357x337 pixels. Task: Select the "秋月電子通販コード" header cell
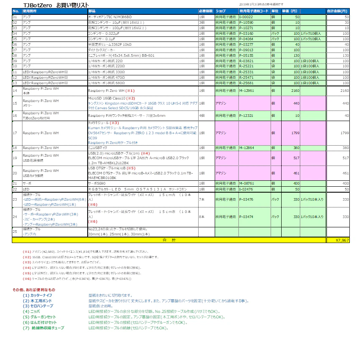tap(254, 11)
